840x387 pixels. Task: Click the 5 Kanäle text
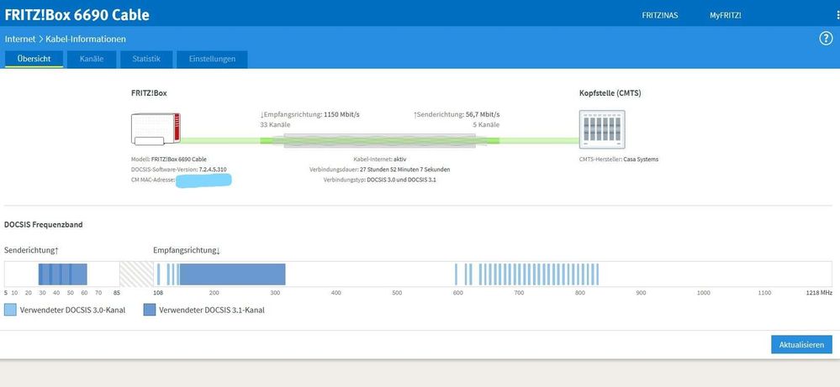tap(486, 124)
